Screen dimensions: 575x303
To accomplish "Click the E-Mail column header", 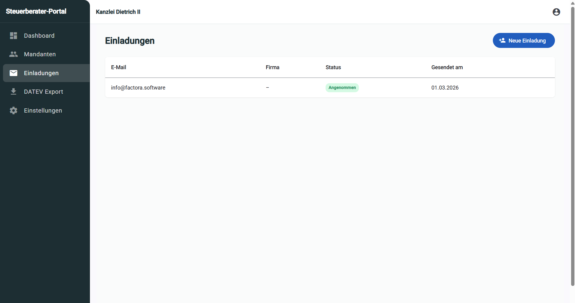I will point(118,67).
